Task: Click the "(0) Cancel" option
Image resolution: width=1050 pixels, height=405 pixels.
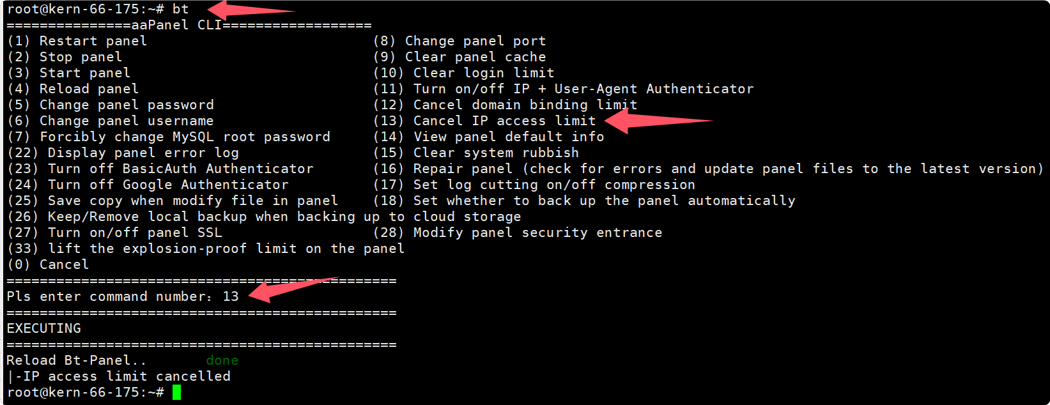Action: click(x=48, y=264)
